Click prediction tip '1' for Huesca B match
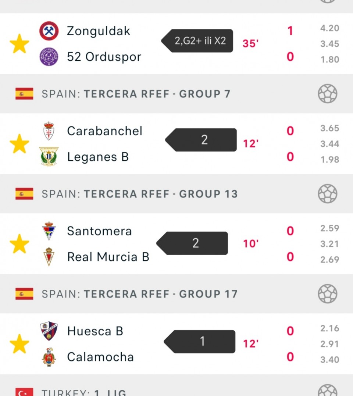The width and height of the screenshot is (353, 396). 202,342
